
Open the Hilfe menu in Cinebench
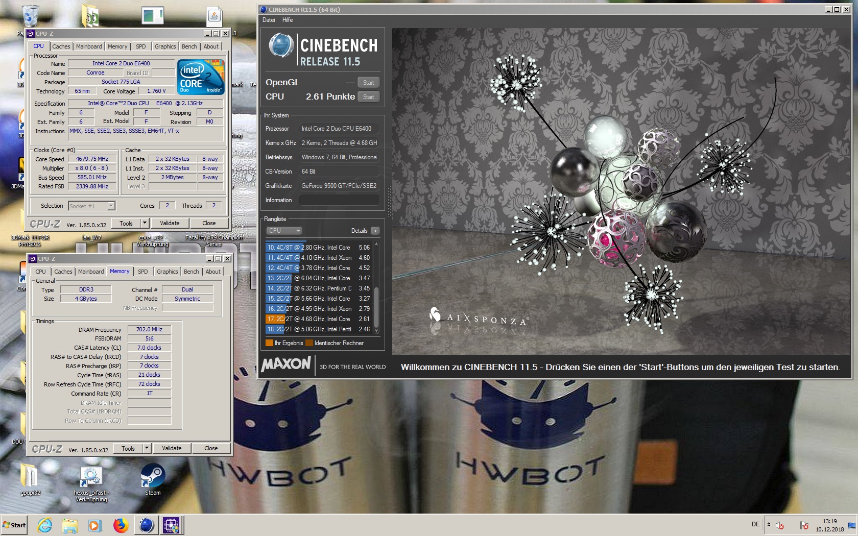(288, 20)
